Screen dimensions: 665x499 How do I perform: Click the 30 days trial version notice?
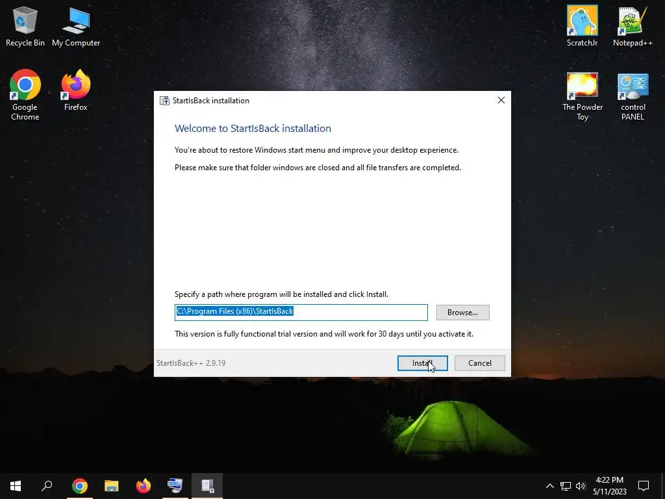pyautogui.click(x=324, y=334)
